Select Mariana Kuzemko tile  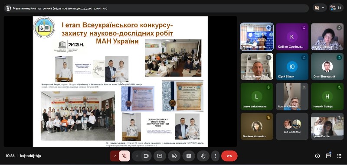[257, 126]
